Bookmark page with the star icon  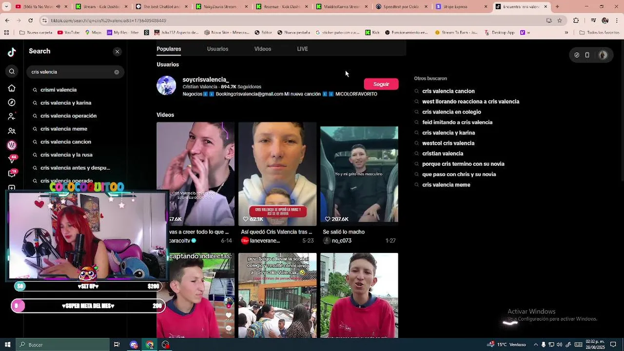(x=560, y=20)
